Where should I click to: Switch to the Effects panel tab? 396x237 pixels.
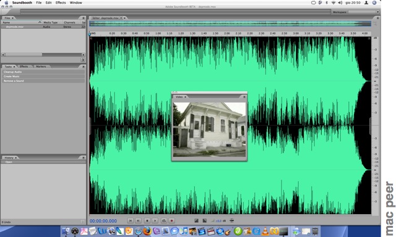pyautogui.click(x=24, y=67)
